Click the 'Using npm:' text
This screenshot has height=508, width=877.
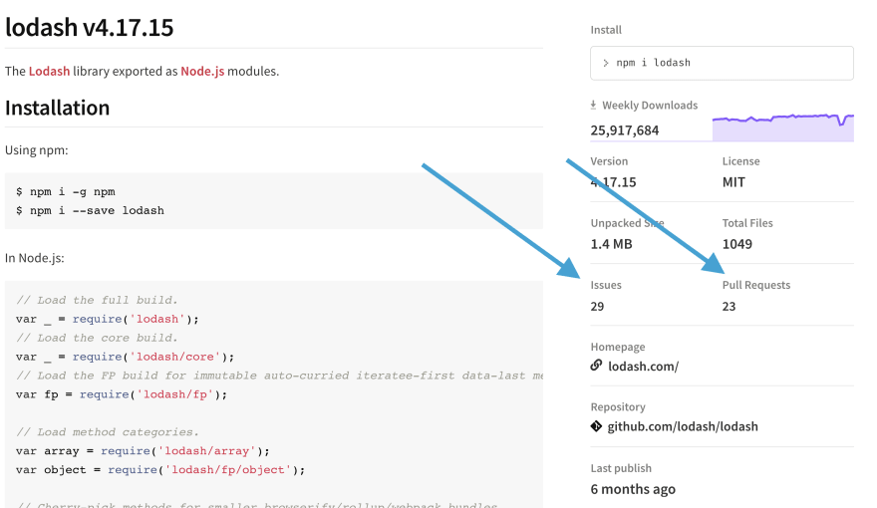tap(36, 150)
